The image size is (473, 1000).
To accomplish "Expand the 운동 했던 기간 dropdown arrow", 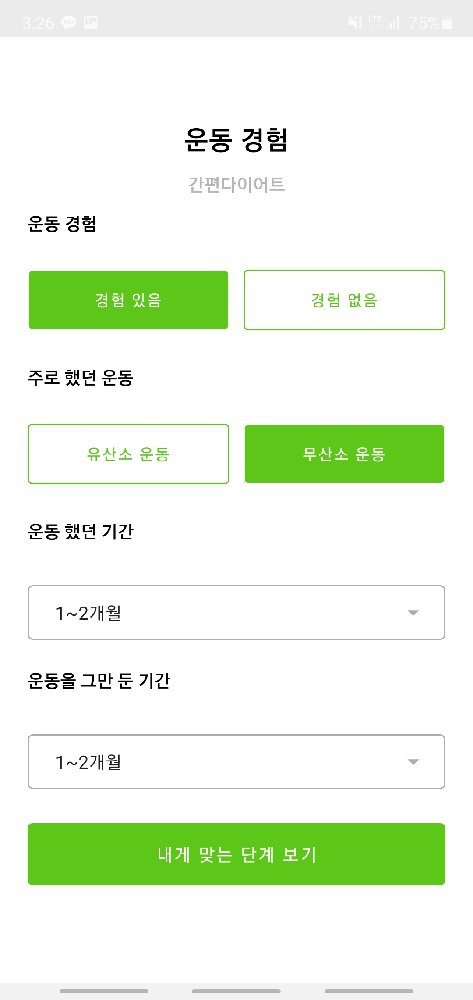I will [x=413, y=613].
